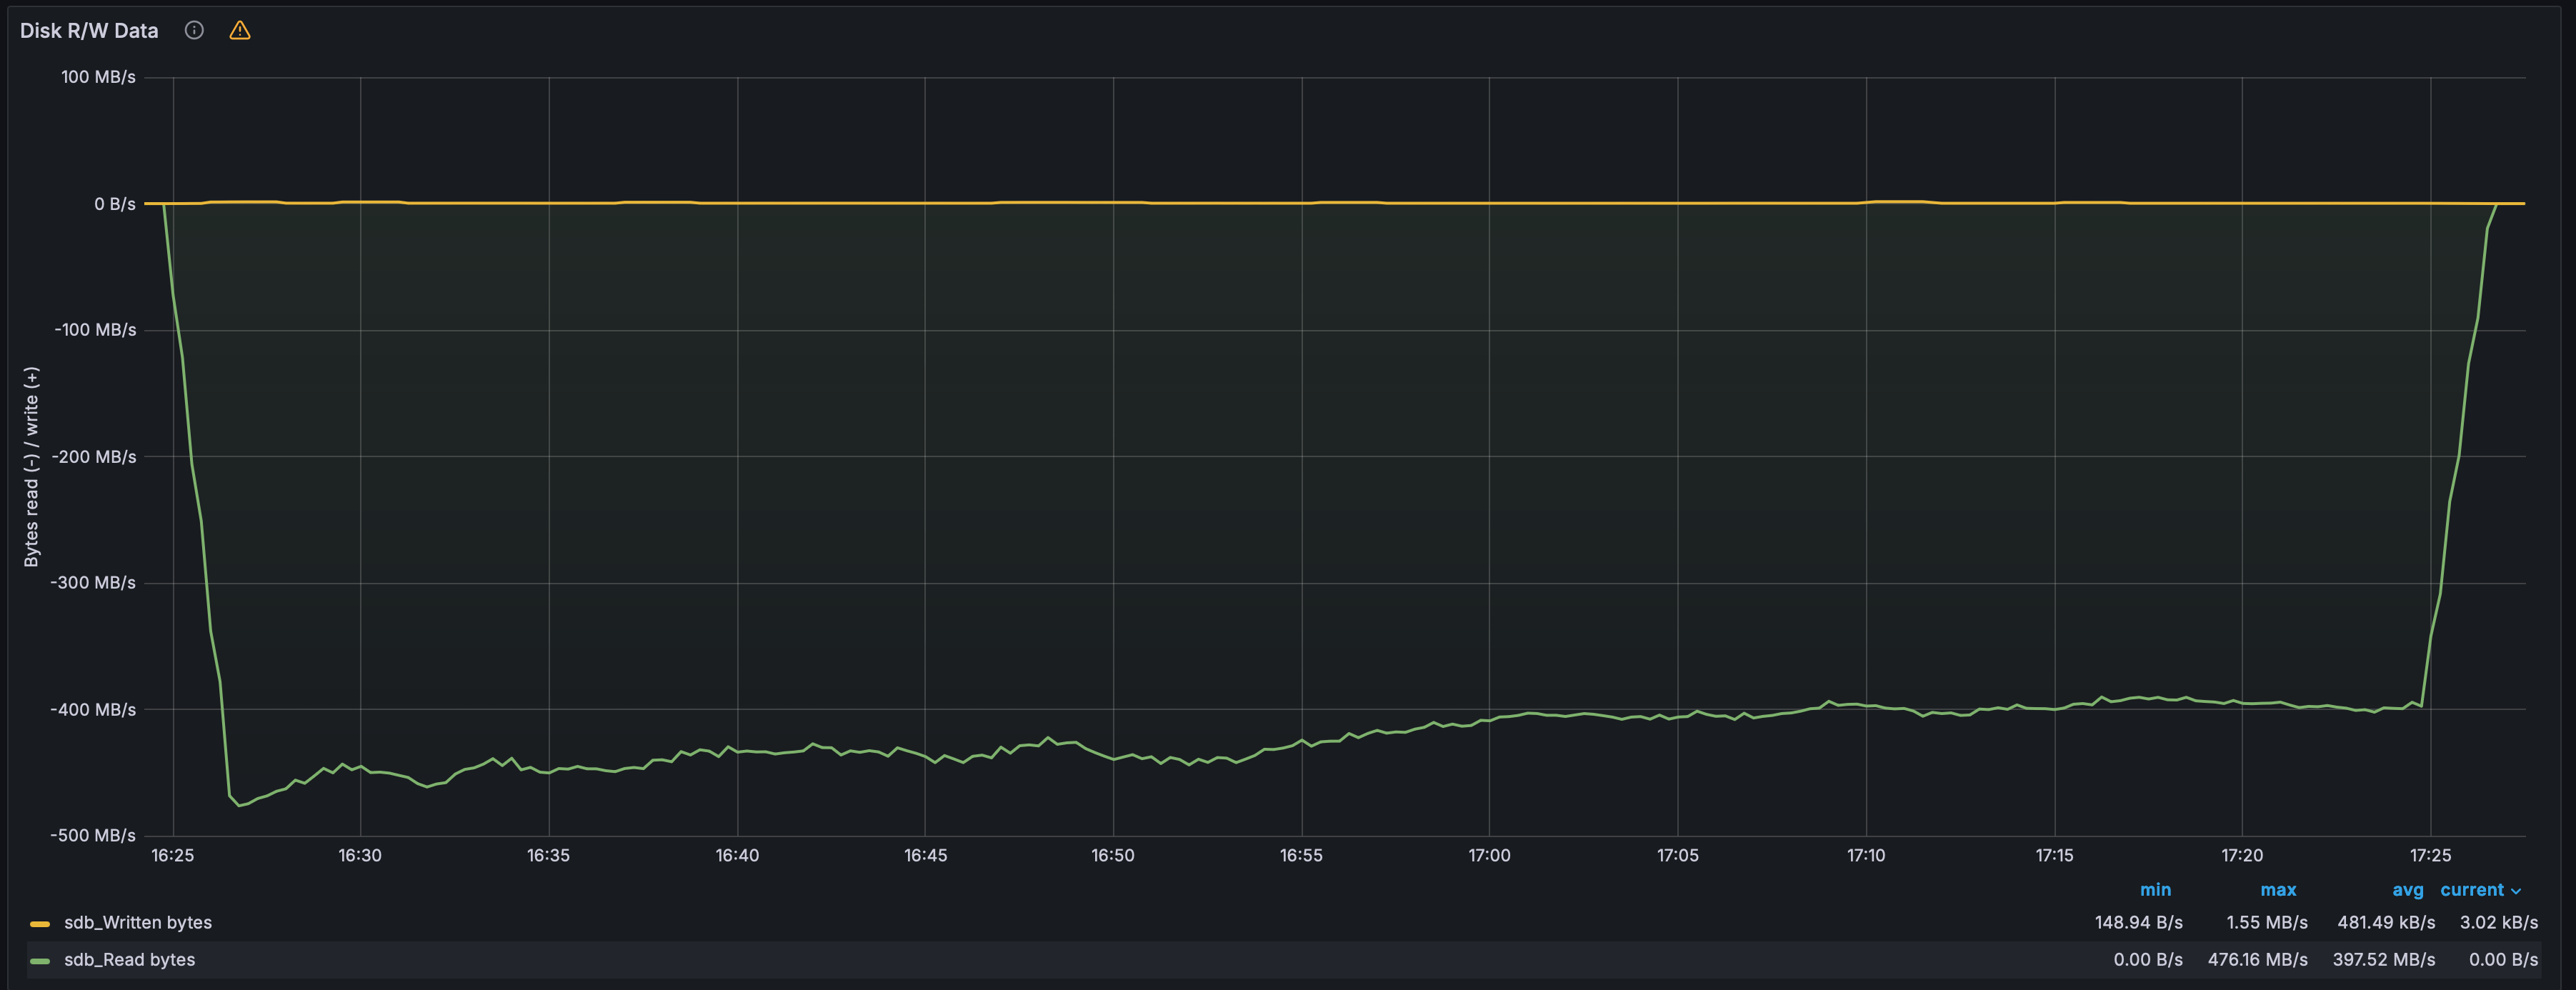The image size is (2576, 990).
Task: Open the panel info tooltip icon
Action: point(194,30)
